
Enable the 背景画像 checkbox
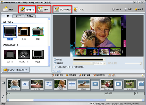click(55, 63)
